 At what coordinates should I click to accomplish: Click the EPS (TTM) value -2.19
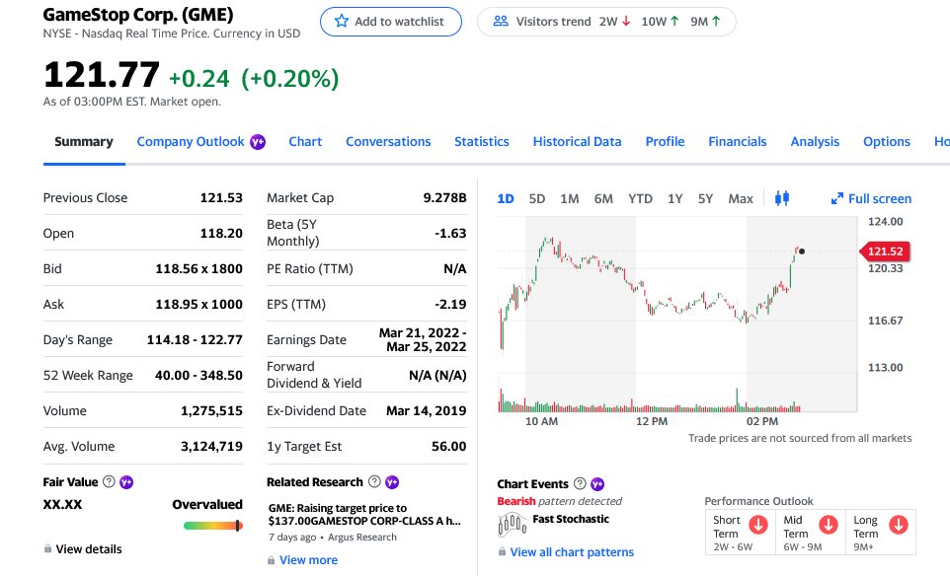[x=450, y=305]
